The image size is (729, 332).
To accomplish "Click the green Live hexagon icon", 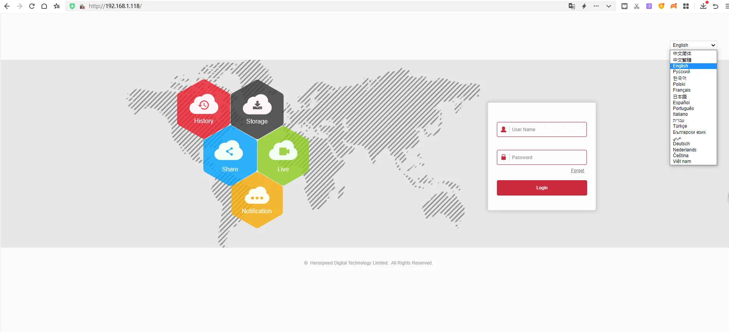I will tap(283, 156).
